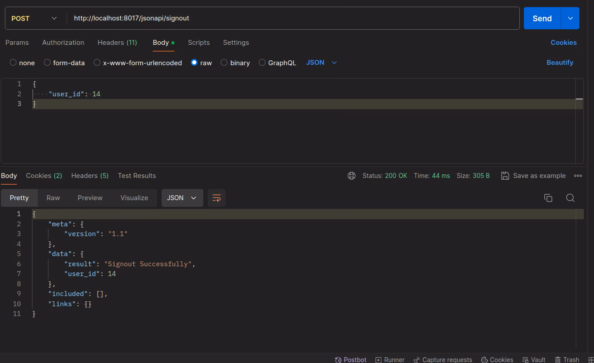Open the response Cookies (2) tab
This screenshot has width=594, height=363.
[44, 176]
